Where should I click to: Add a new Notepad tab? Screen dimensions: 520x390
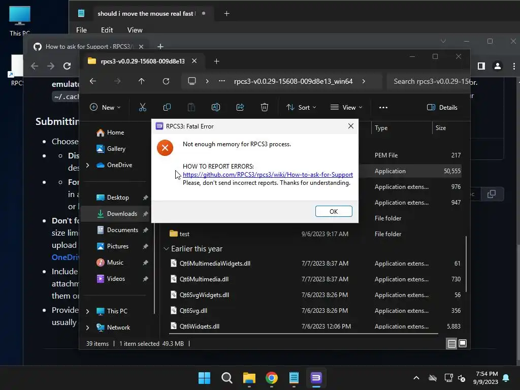pyautogui.click(x=227, y=14)
